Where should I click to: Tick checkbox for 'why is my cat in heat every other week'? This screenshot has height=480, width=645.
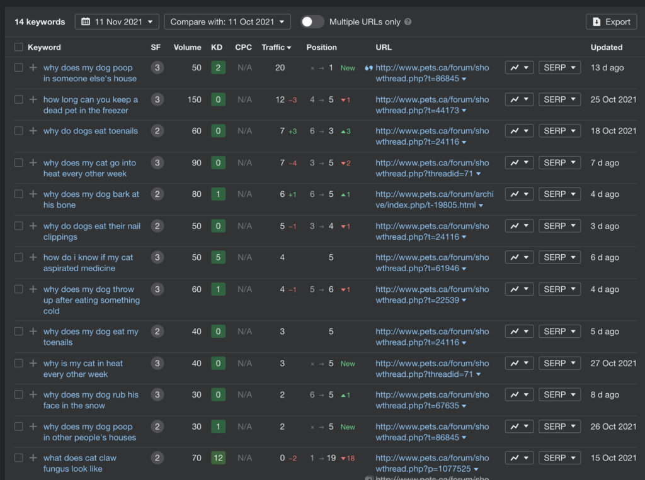pos(18,363)
